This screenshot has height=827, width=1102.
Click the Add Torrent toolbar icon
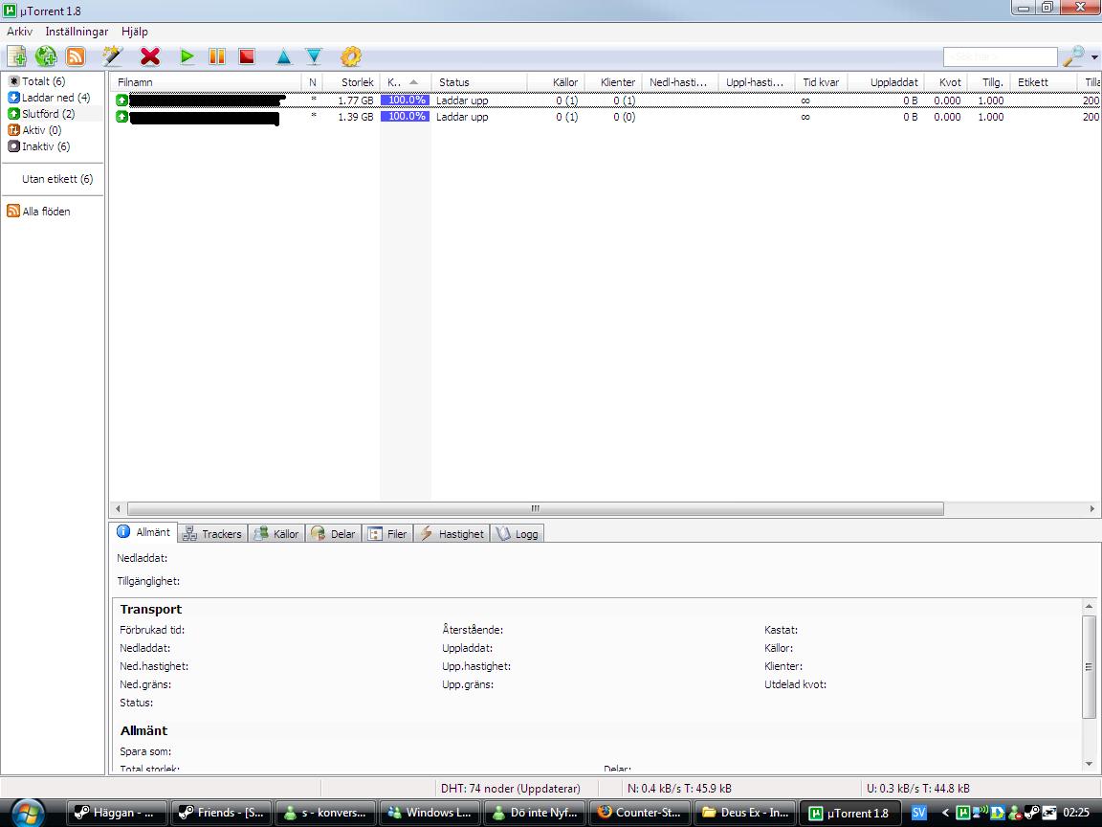pos(16,56)
